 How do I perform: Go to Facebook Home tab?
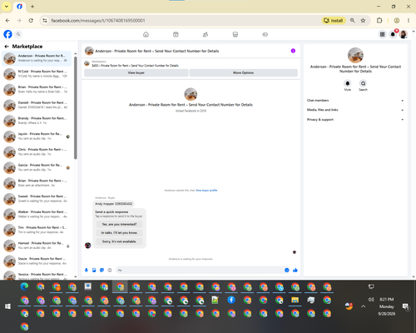[x=146, y=34]
